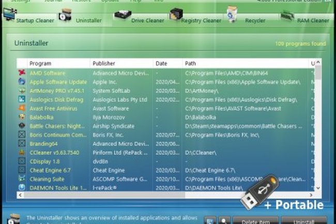This screenshot has height=224, width=336.
Task: Click the vertical scrollbar down arrow
Action: pos(318,188)
